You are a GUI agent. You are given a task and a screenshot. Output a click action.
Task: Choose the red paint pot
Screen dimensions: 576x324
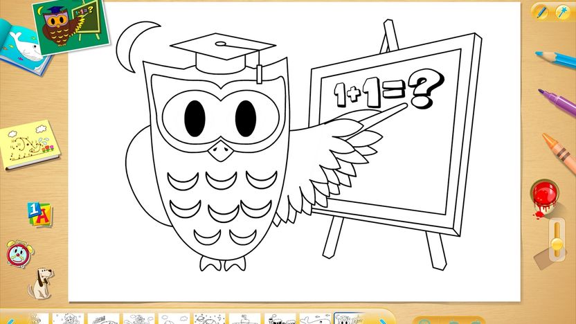point(544,197)
